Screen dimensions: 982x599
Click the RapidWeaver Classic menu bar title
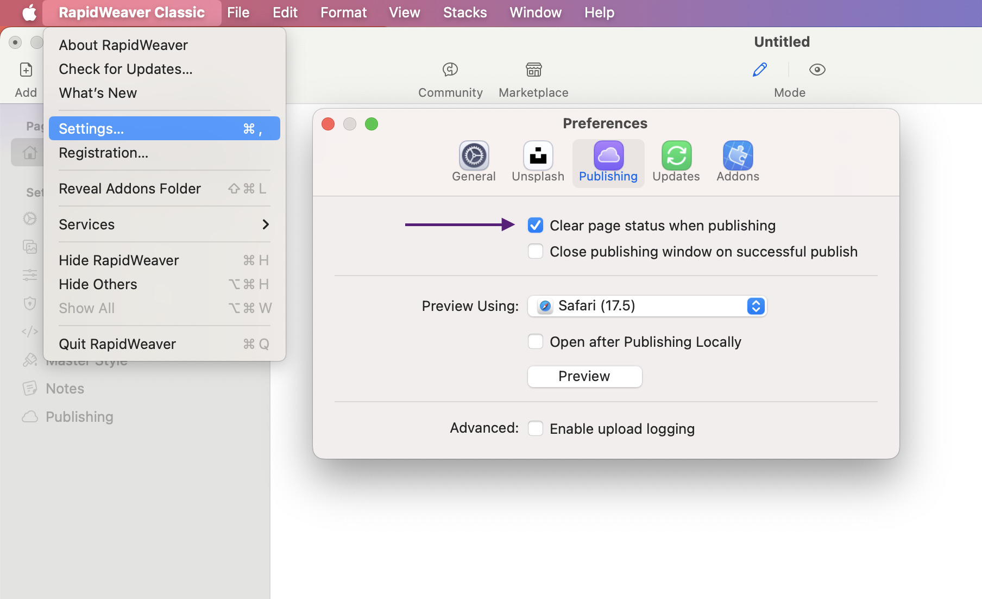tap(131, 13)
